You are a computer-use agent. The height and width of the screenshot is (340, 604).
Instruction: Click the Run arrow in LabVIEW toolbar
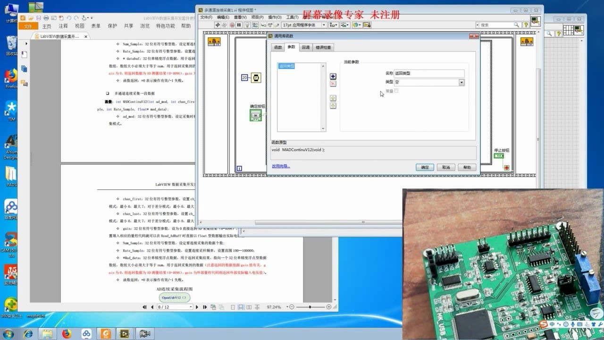tap(218, 25)
